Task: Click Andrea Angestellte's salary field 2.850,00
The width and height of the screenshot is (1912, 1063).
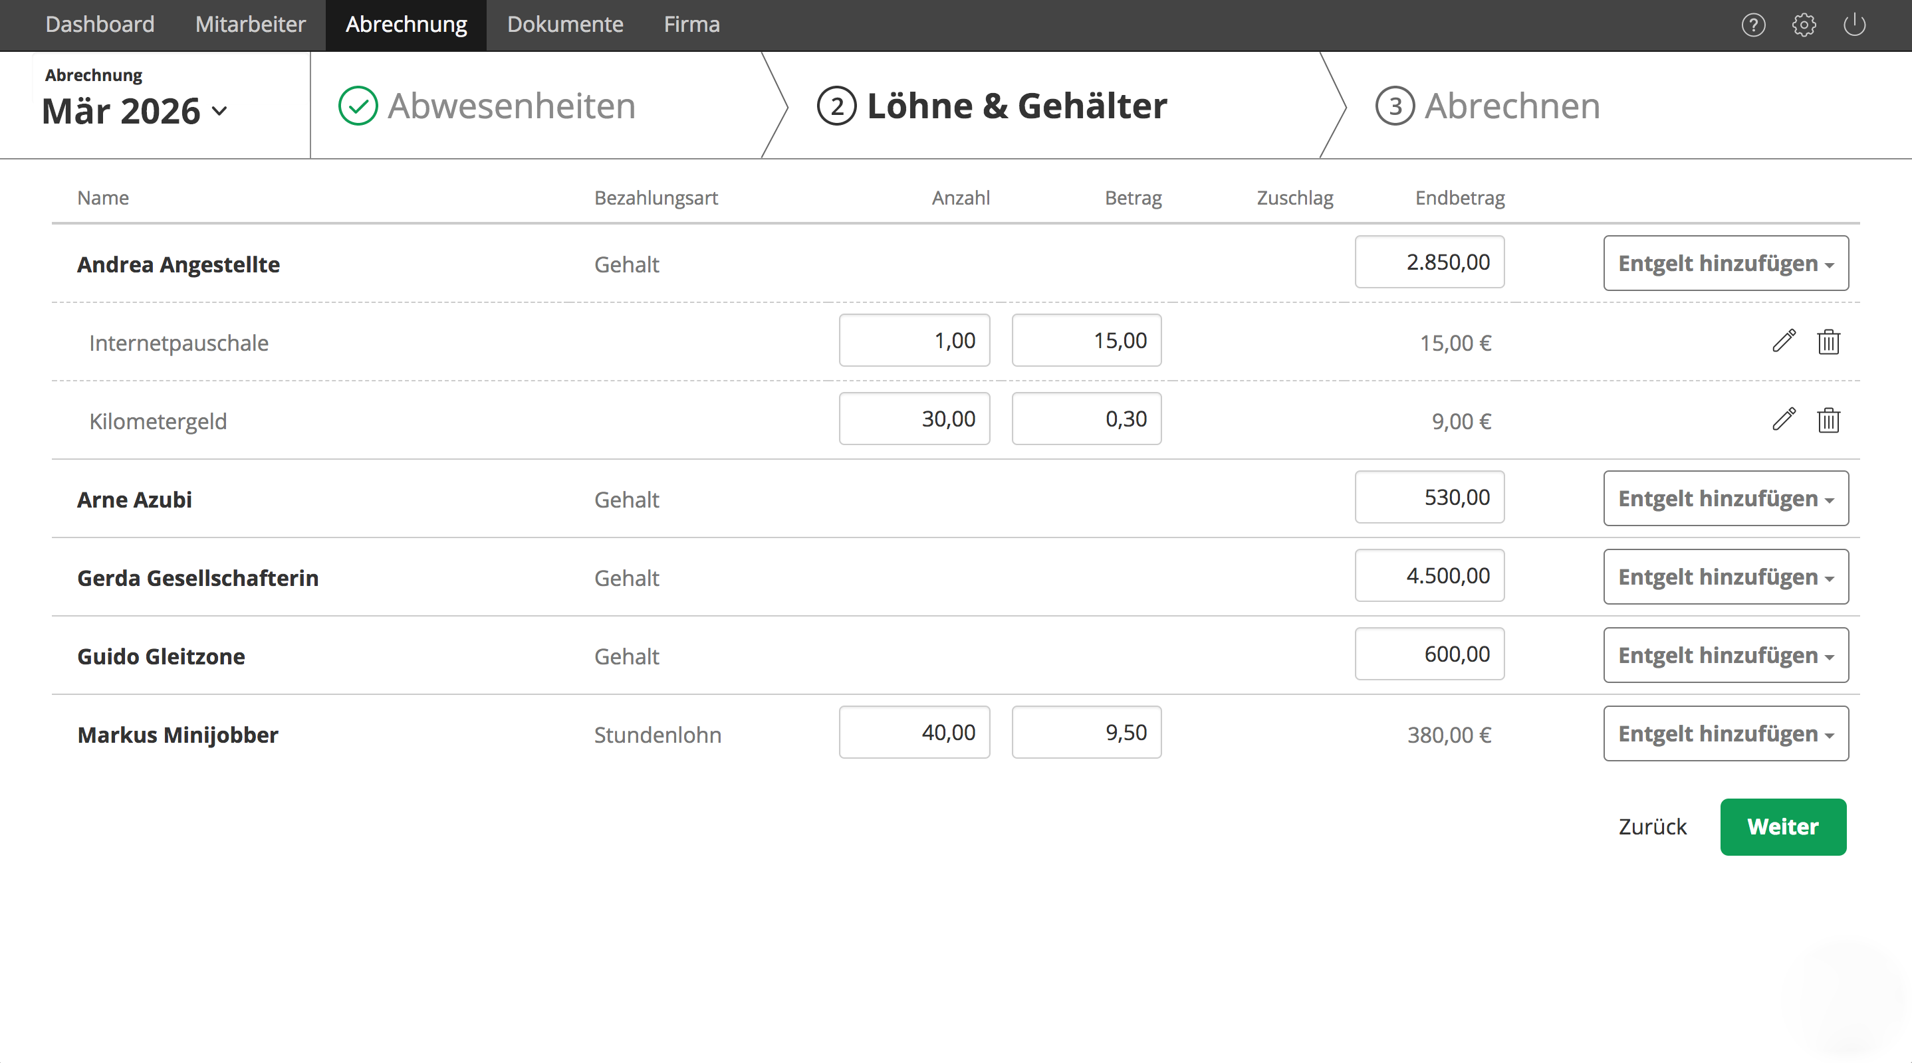Action: 1429,262
